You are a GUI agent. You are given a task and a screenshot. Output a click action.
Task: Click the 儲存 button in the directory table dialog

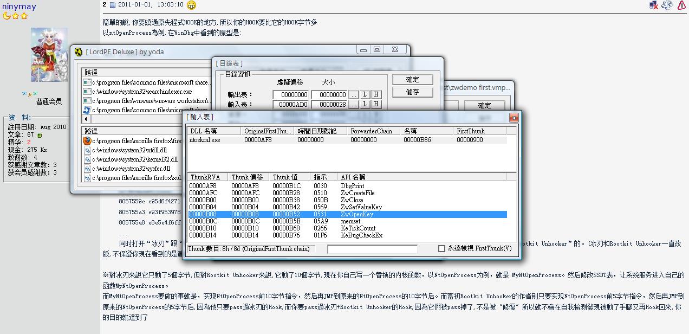[x=413, y=92]
